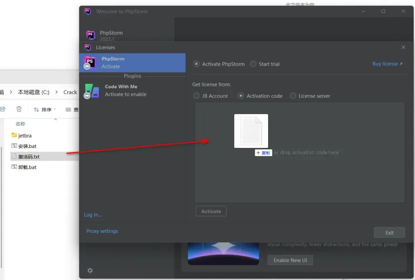Click the Welcome to PhpStorm title bar icon
This screenshot has width=415, height=280.
tap(88, 12)
